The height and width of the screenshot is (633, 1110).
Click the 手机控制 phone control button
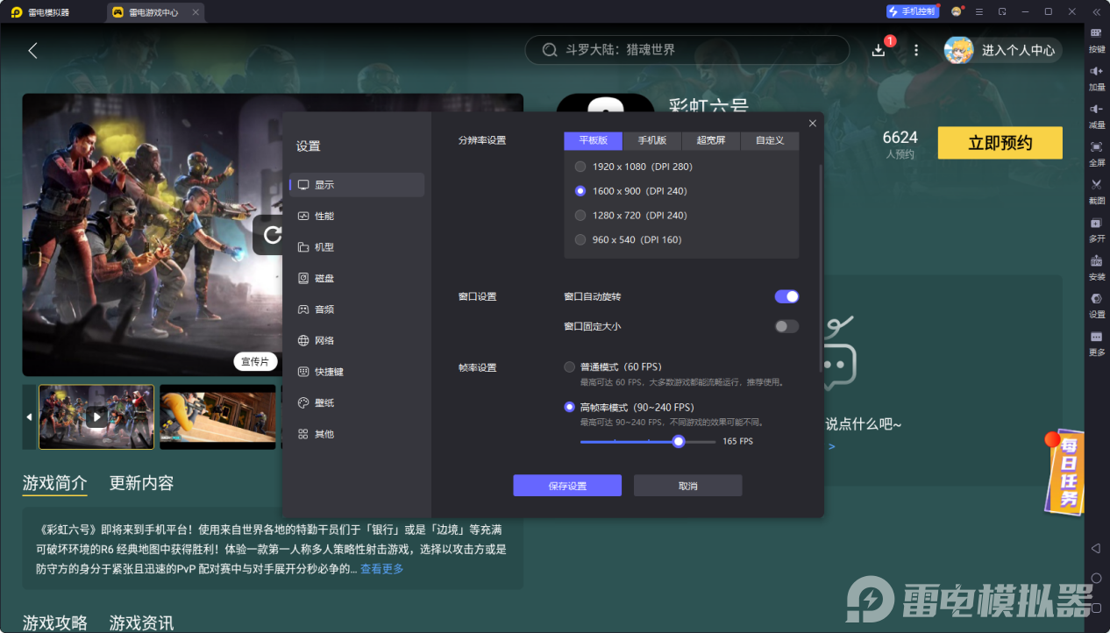click(912, 11)
